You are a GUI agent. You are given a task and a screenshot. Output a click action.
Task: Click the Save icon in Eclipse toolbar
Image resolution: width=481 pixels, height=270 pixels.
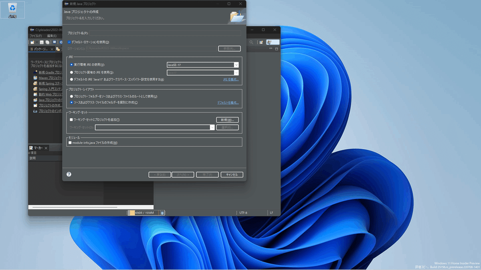(42, 42)
